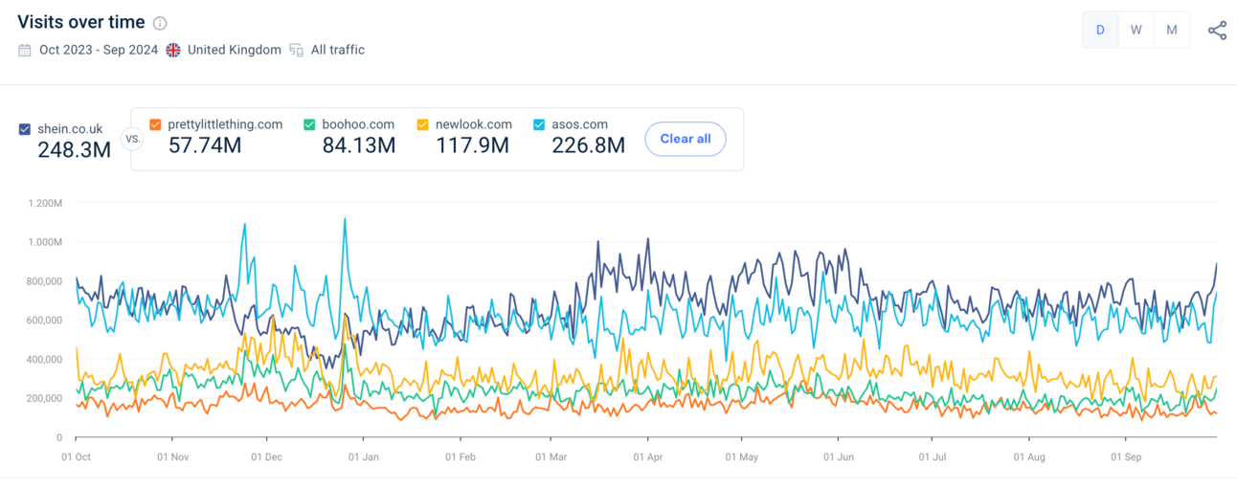Click the 01 May x-axis label
Screen dimensions: 1237x489
coord(741,457)
